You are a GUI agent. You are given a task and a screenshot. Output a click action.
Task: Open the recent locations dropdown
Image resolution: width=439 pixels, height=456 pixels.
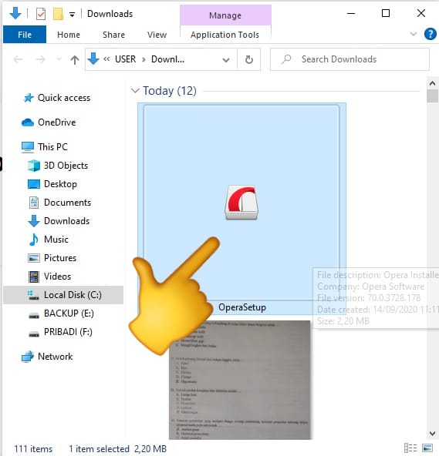pos(59,59)
